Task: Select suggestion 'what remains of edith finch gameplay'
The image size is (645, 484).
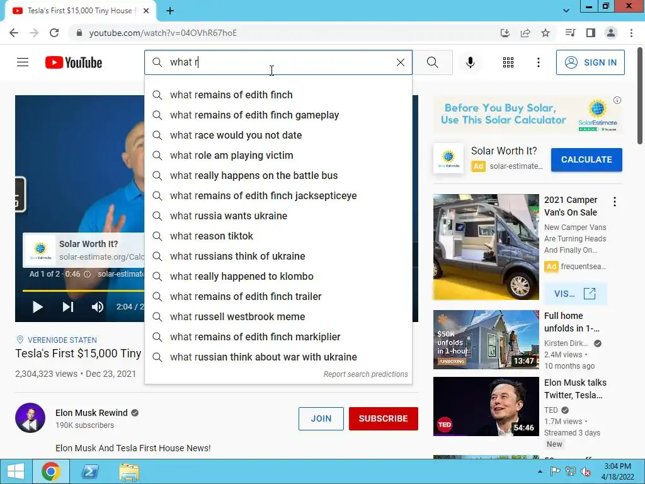Action: (x=278, y=115)
